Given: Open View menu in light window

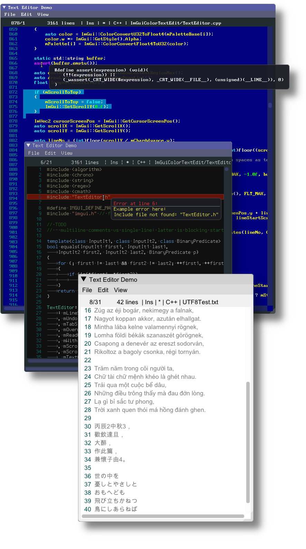Looking at the screenshot, I should pos(121,290).
